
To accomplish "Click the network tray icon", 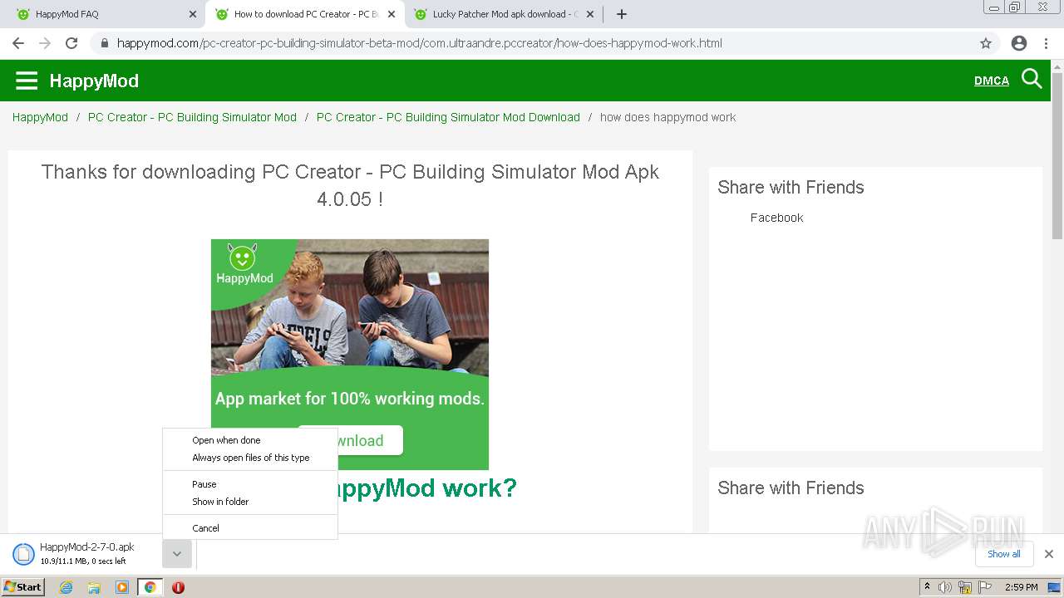I will pos(965,587).
